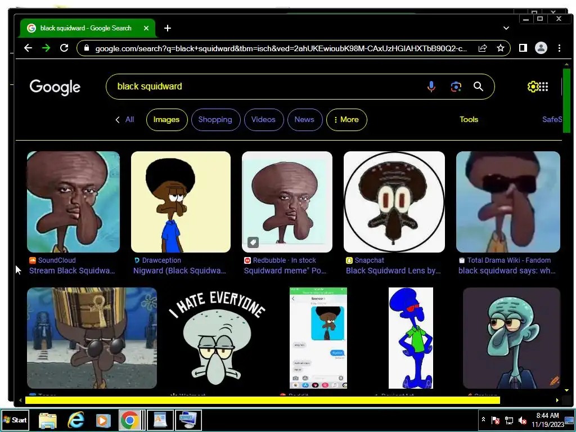Open the WordPad document taskbar item
Image resolution: width=576 pixels, height=432 pixels.
tap(160, 420)
